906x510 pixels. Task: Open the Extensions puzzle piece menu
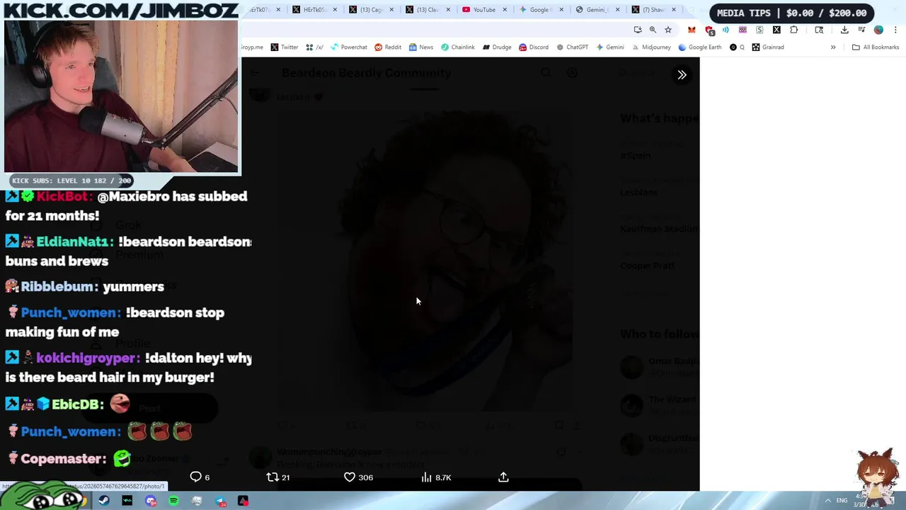[x=793, y=30]
